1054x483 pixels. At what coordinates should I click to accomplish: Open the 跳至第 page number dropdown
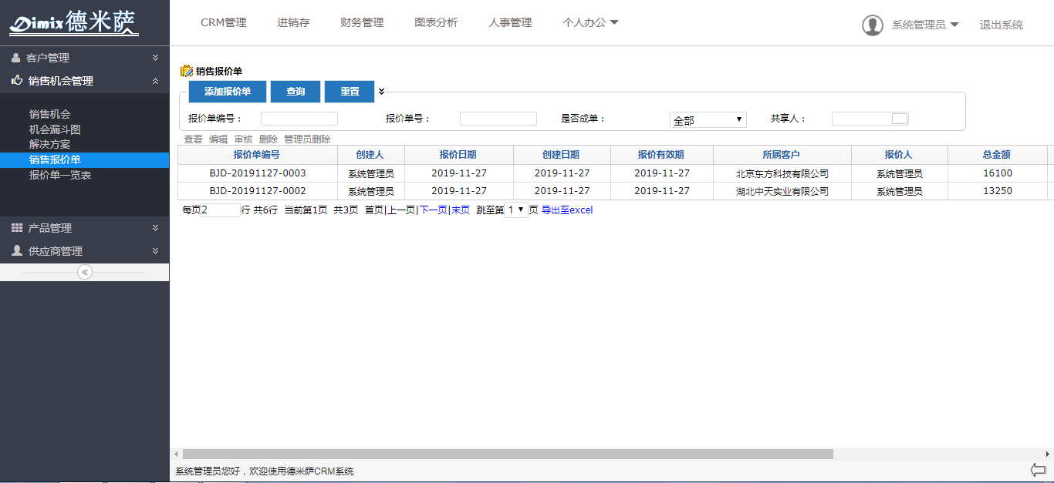[515, 210]
